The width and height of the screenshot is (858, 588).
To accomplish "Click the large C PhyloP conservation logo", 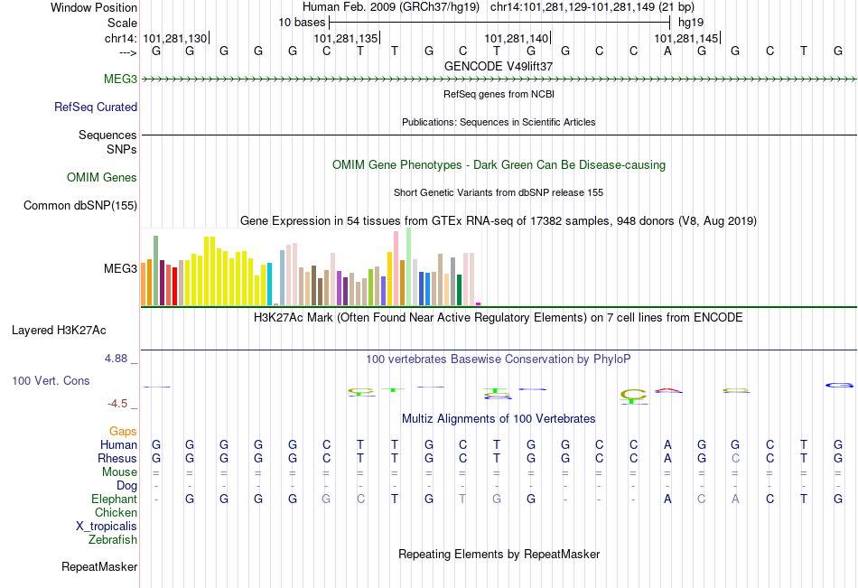I will coord(634,394).
